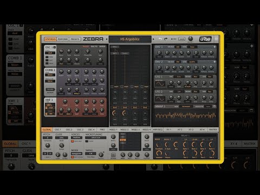This screenshot has width=260, height=195.
Task: Open the MMAP 1 mode dropdown
Action: pos(186,107)
